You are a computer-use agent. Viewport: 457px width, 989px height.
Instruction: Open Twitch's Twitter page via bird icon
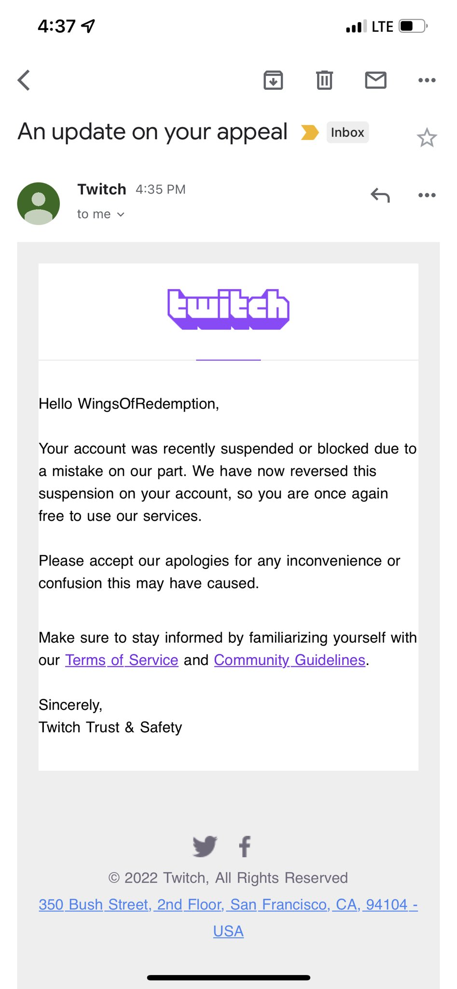(x=205, y=846)
